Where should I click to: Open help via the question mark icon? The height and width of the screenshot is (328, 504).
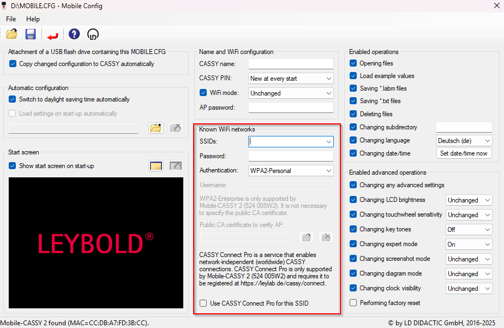tap(74, 34)
